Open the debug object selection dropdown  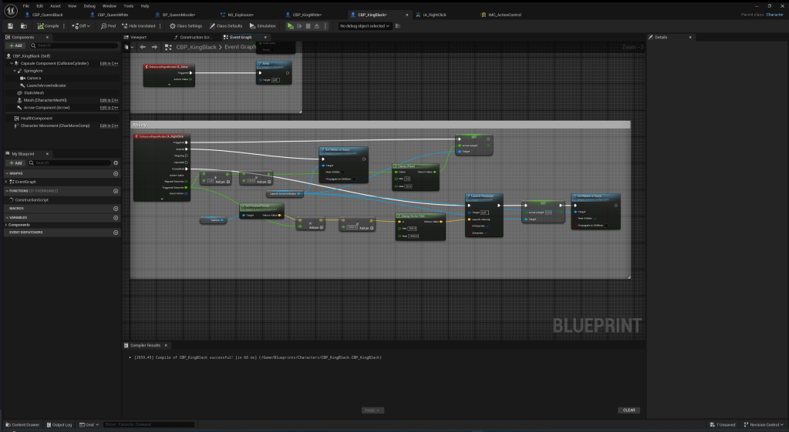[365, 26]
